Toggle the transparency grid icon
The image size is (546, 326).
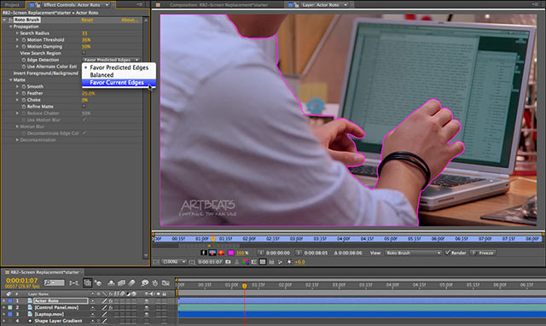(x=263, y=262)
